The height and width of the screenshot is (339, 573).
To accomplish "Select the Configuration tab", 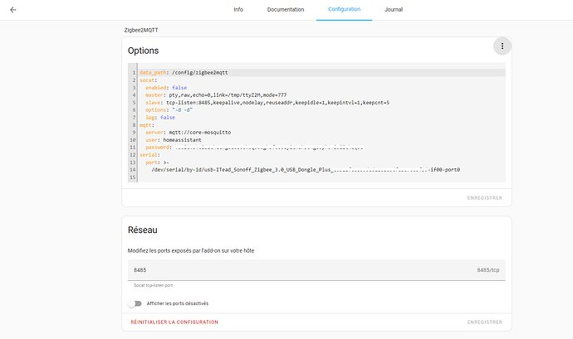I will pyautogui.click(x=345, y=9).
